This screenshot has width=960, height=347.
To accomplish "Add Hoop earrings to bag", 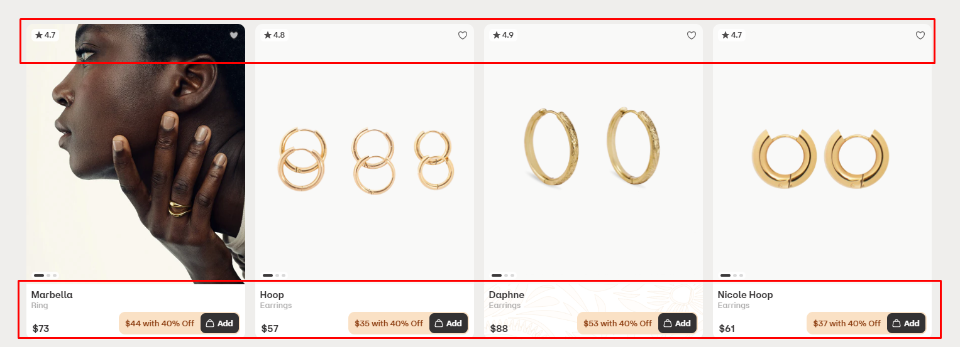I will click(x=449, y=323).
